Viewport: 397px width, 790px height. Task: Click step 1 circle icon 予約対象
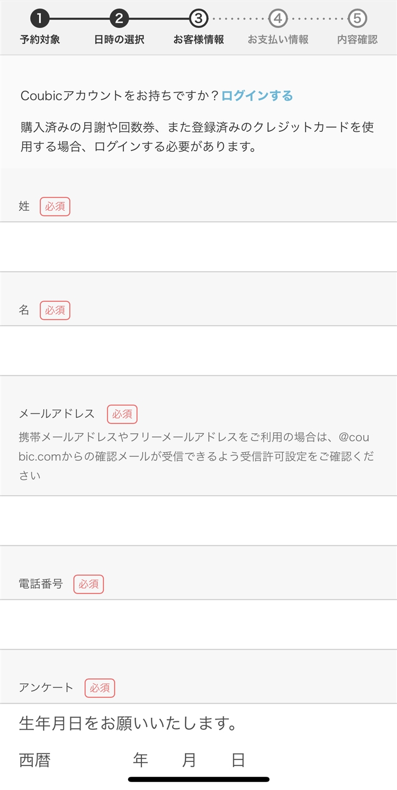point(40,19)
